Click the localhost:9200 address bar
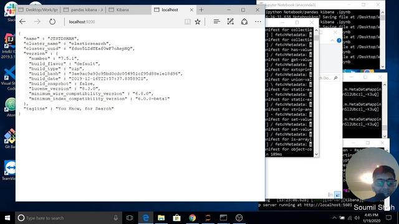399x224 pixels. pyautogui.click(x=125, y=22)
